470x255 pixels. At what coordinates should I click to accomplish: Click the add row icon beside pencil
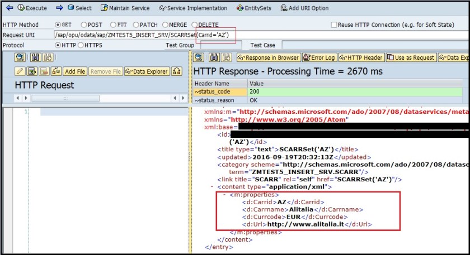[32, 71]
